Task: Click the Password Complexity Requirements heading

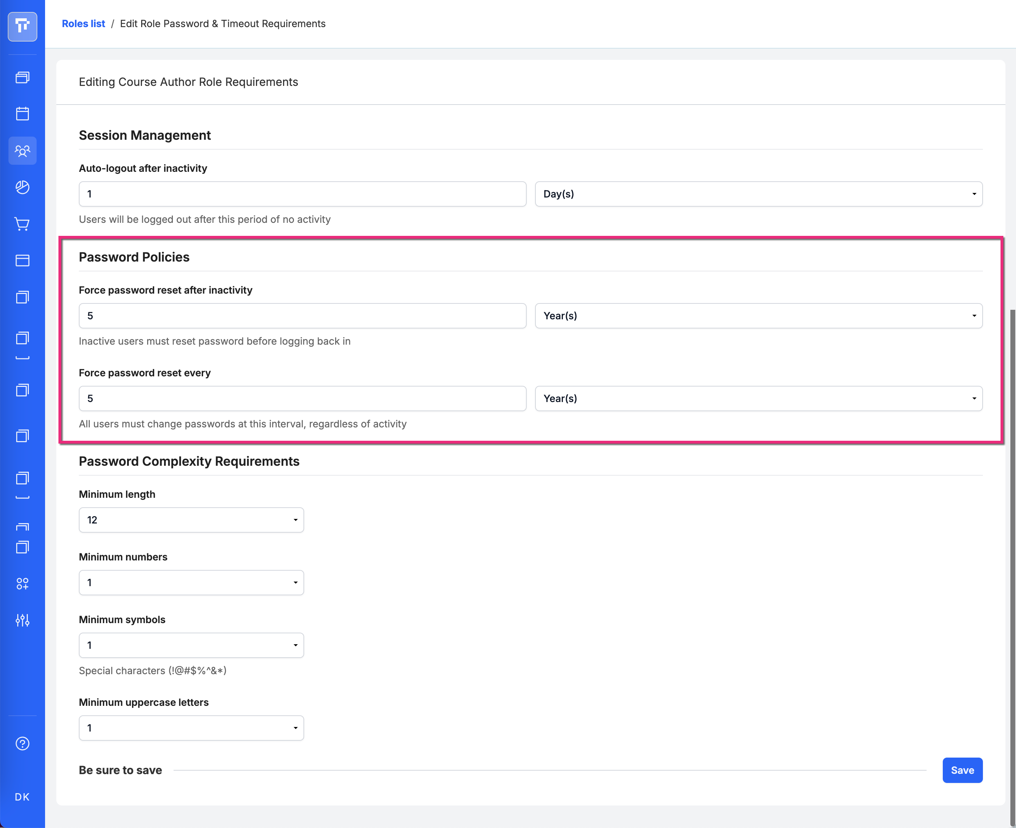Action: point(189,461)
